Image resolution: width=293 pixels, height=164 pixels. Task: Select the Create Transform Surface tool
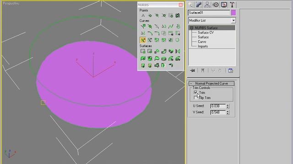[x=157, y=51]
